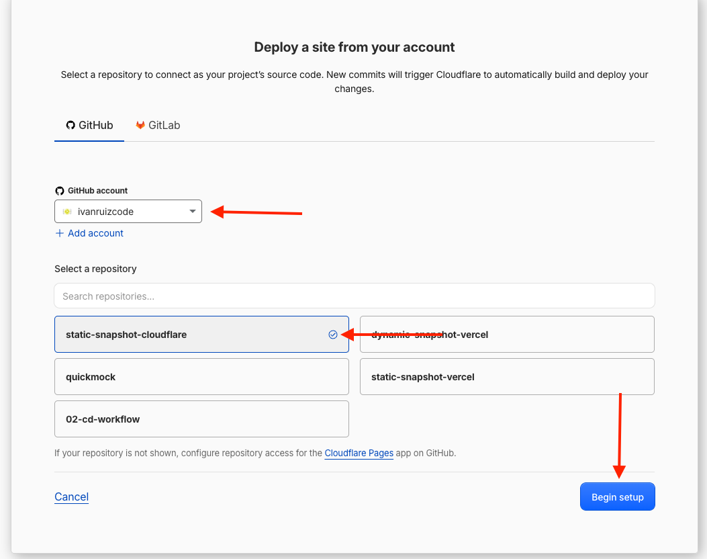Screen dimensions: 707x559
Task: Switch to the GitHub tab
Action: (x=89, y=126)
